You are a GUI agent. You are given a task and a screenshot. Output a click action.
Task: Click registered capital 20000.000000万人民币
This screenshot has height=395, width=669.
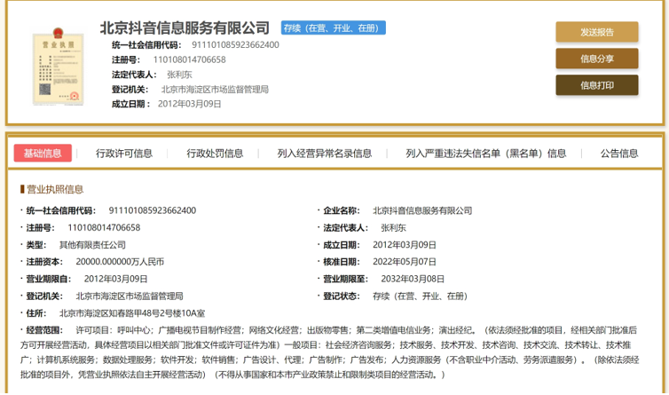pos(120,262)
